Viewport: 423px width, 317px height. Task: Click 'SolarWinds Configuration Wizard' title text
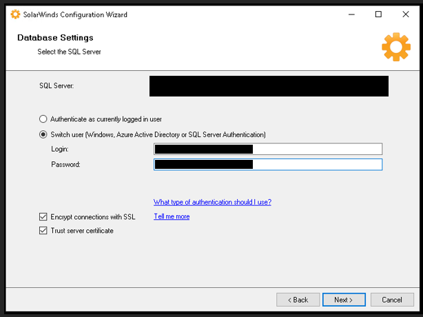(x=75, y=14)
